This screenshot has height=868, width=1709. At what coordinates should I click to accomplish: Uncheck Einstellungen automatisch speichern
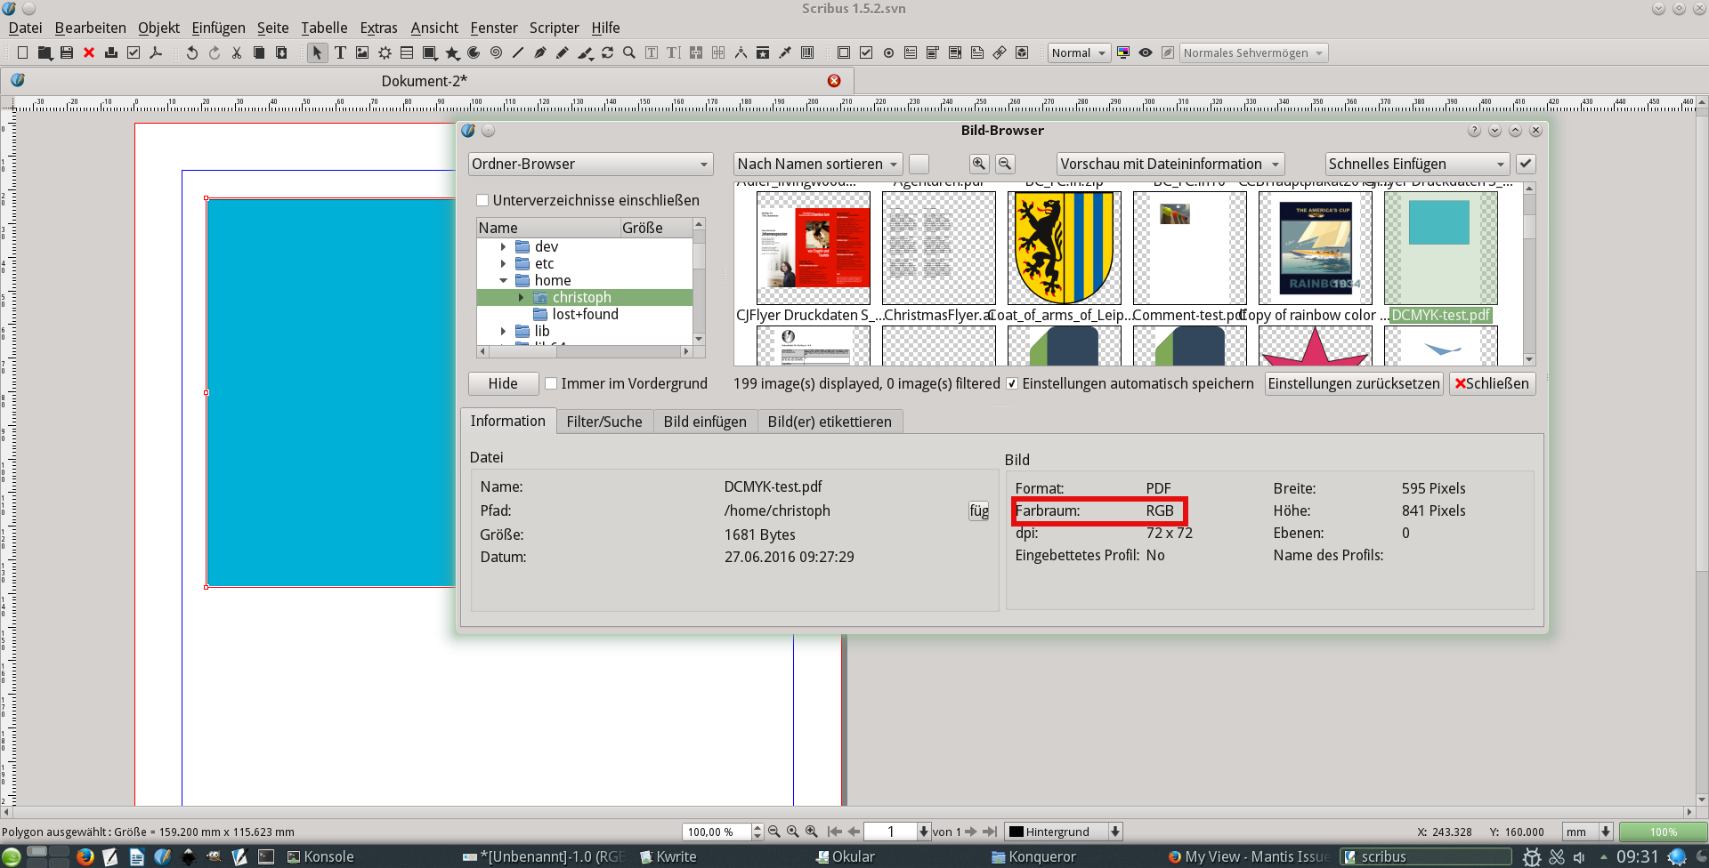(1012, 383)
